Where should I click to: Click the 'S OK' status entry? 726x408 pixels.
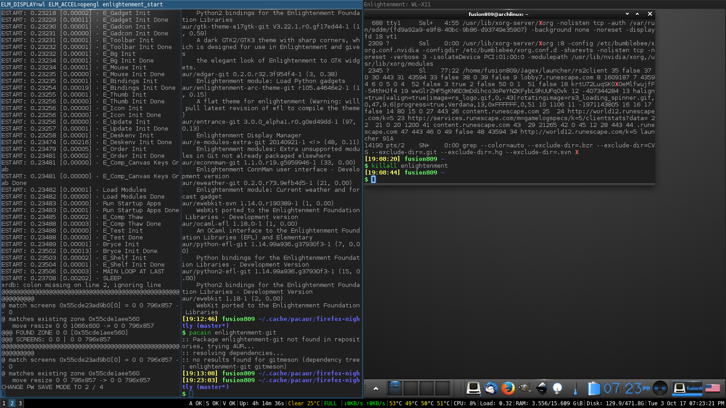tap(212, 403)
